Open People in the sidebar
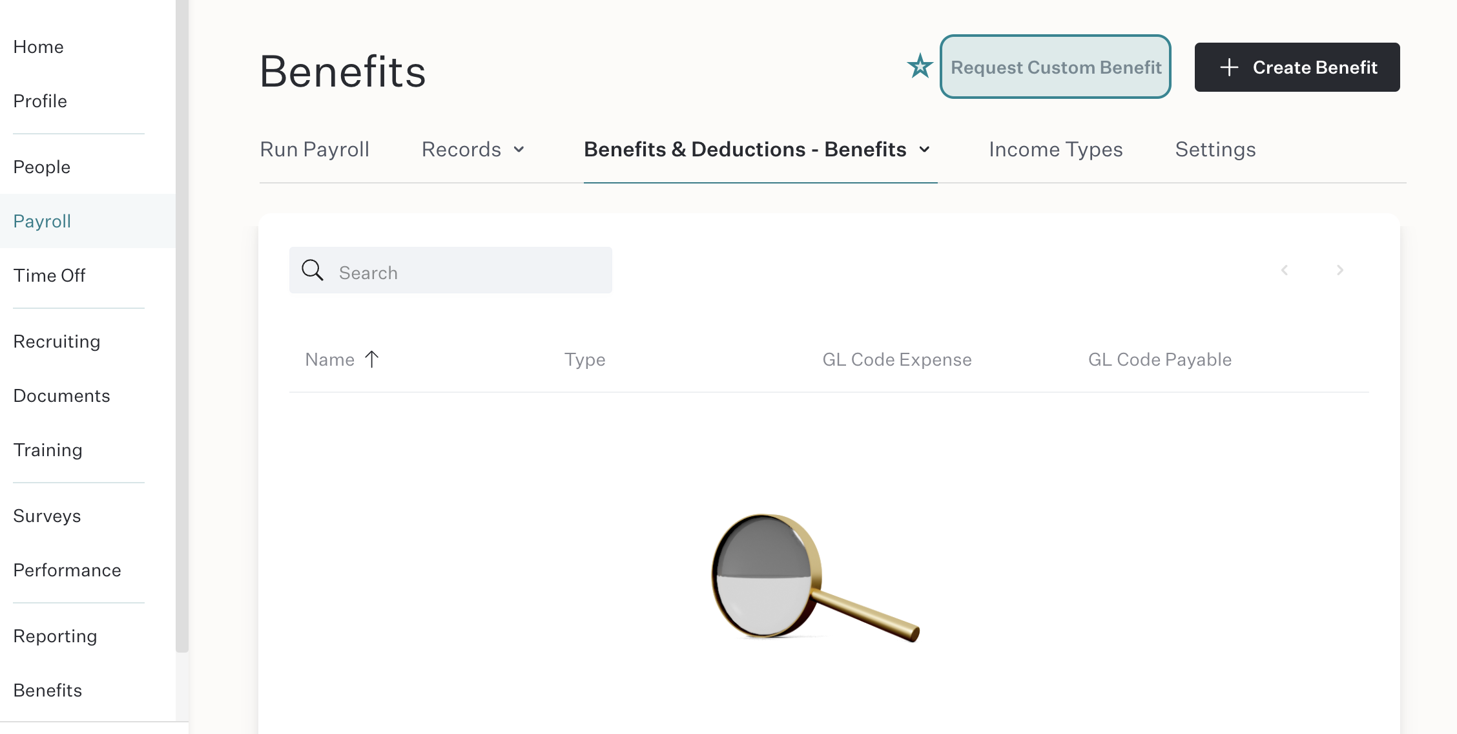 click(42, 167)
